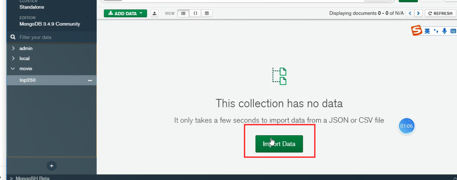Expand the local database
The image size is (457, 180).
click(13, 58)
